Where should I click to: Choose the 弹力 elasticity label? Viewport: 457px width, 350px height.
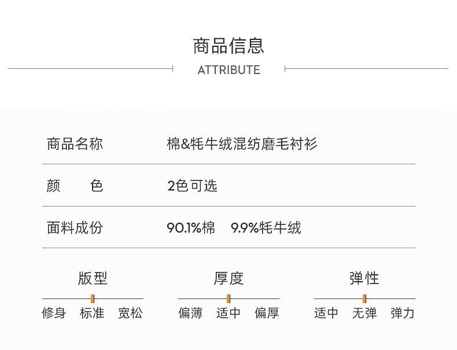403,314
